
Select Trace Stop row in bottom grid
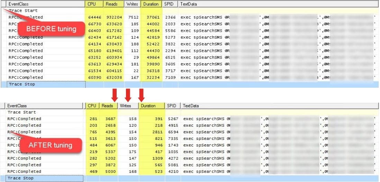click(x=190, y=179)
